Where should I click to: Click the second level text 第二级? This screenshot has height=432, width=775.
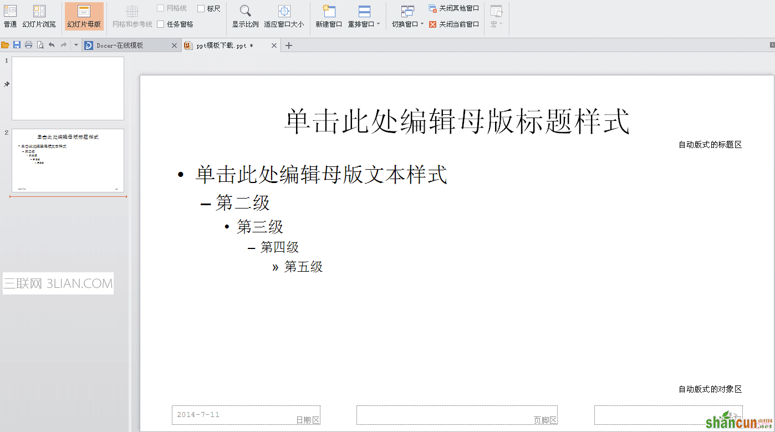click(x=243, y=202)
